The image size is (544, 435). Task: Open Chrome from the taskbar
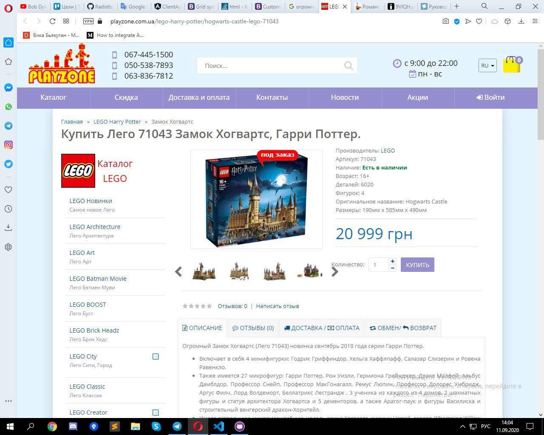click(x=52, y=427)
